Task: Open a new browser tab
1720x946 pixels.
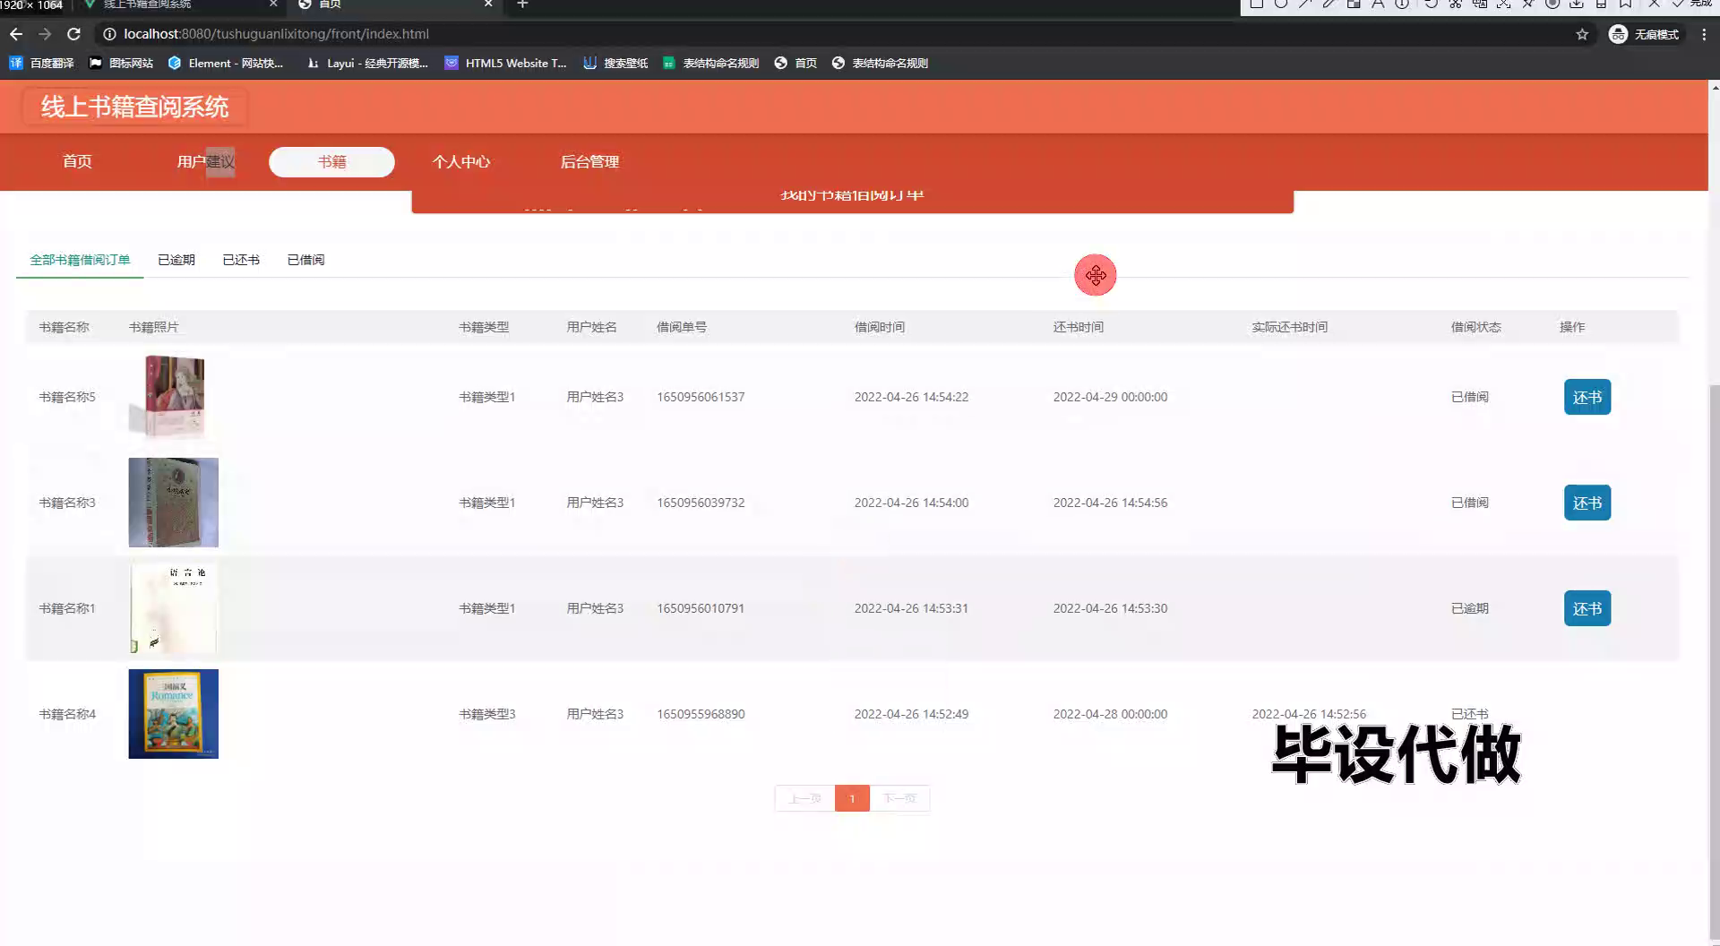Action: 522,4
